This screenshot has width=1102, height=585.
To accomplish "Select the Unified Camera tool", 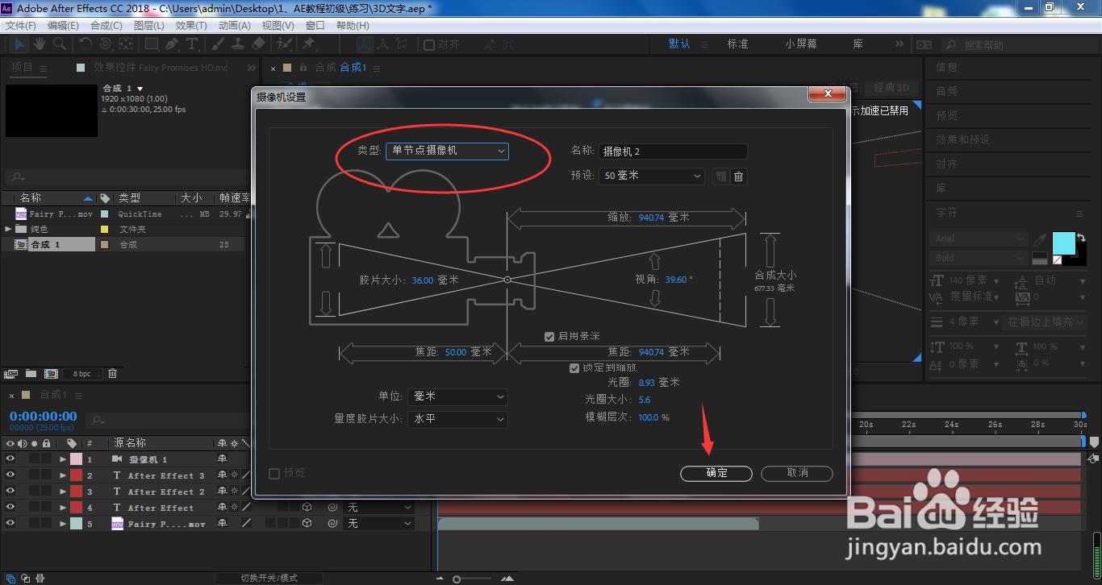I will (106, 44).
